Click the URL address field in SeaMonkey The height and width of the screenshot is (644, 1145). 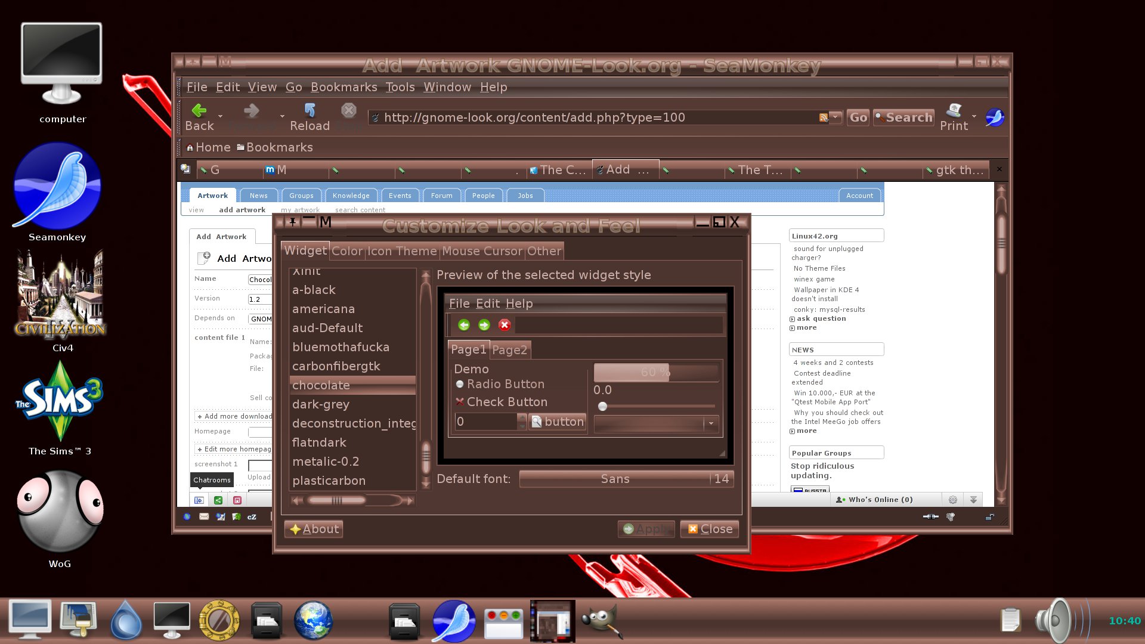596,117
